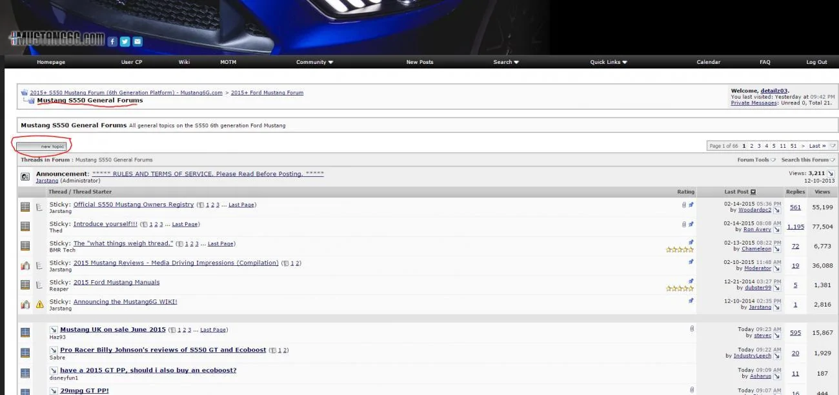Click status icon for Mustang UK on sale thread
Screen dimensions: 839x395
pos(25,332)
